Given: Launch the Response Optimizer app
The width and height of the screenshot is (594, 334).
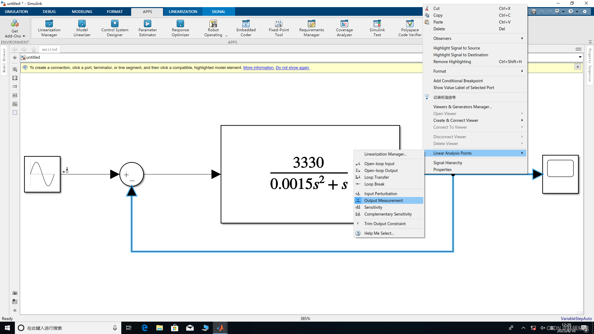Looking at the screenshot, I should pyautogui.click(x=180, y=28).
